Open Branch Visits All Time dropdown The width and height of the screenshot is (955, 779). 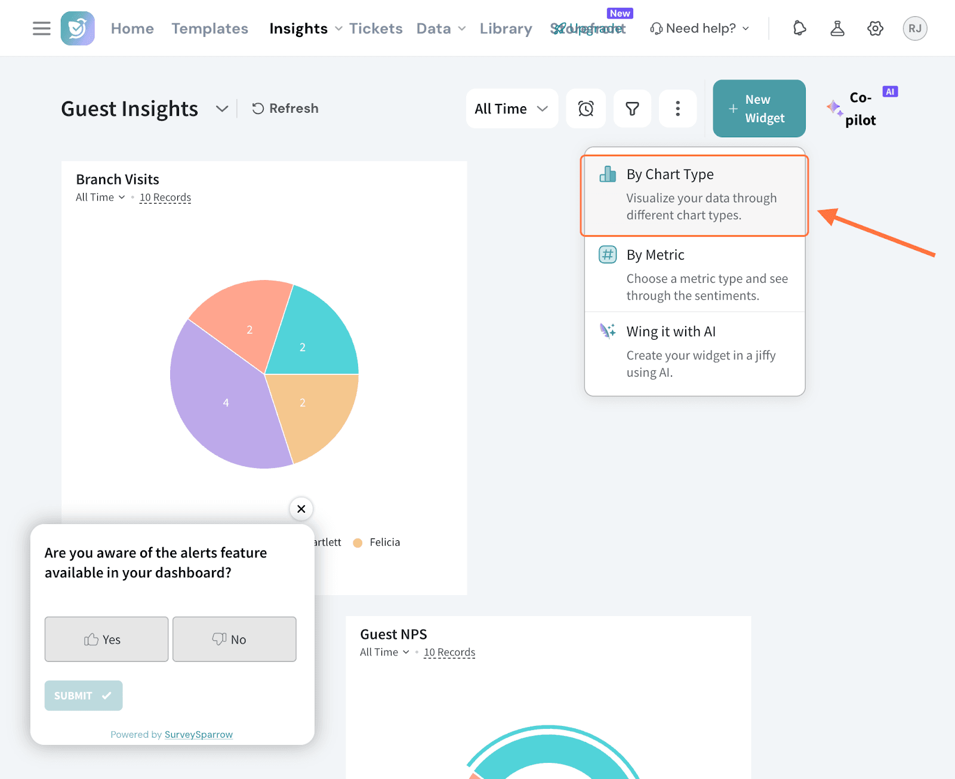coord(100,198)
